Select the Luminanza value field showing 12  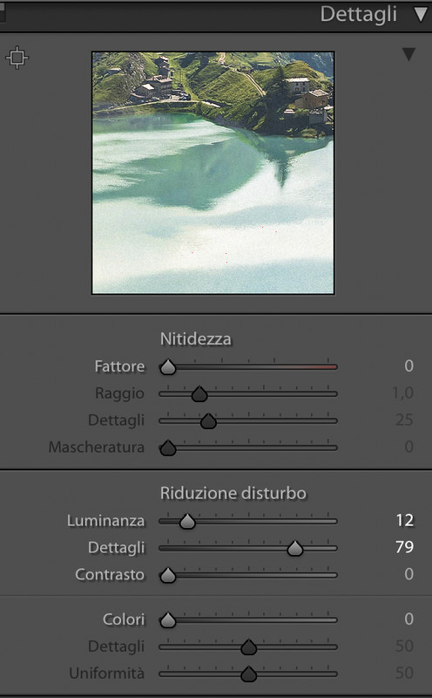click(x=405, y=520)
